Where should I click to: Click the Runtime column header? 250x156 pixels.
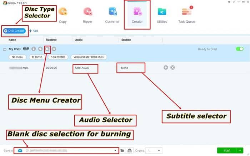[x=51, y=40]
